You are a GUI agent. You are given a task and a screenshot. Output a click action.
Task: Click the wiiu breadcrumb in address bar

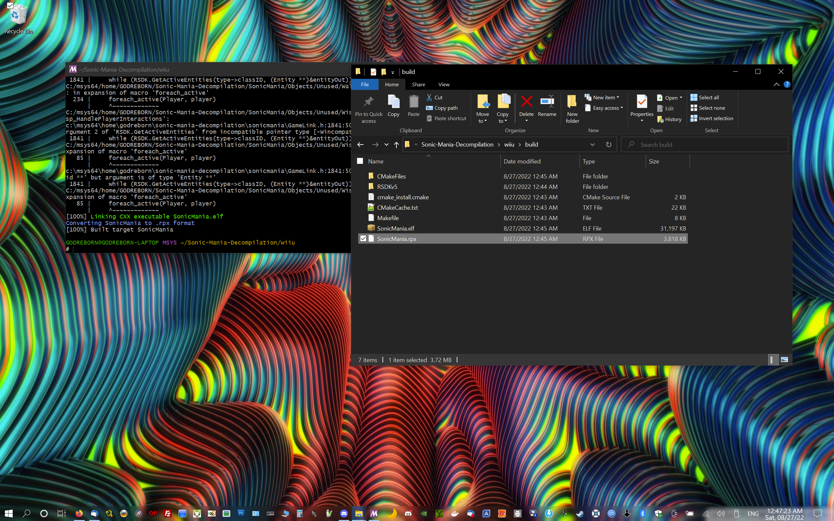509,145
